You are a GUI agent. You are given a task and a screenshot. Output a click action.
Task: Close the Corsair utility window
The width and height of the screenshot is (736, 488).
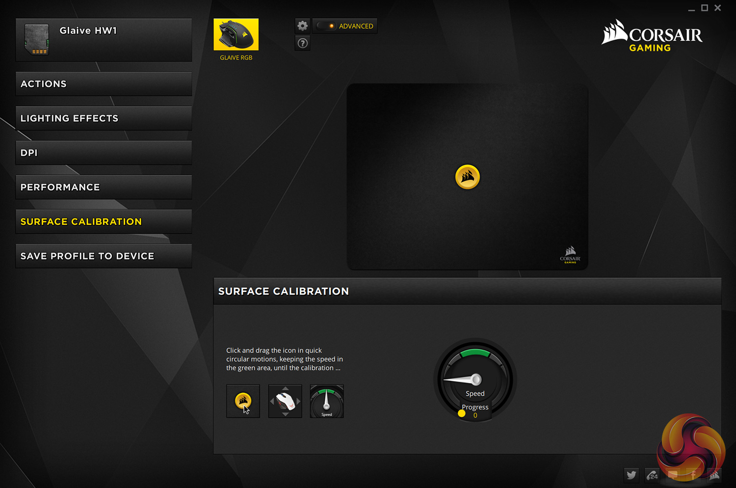tap(718, 8)
